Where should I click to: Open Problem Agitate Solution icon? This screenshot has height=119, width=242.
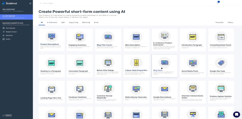pyautogui.click(x=221, y=88)
